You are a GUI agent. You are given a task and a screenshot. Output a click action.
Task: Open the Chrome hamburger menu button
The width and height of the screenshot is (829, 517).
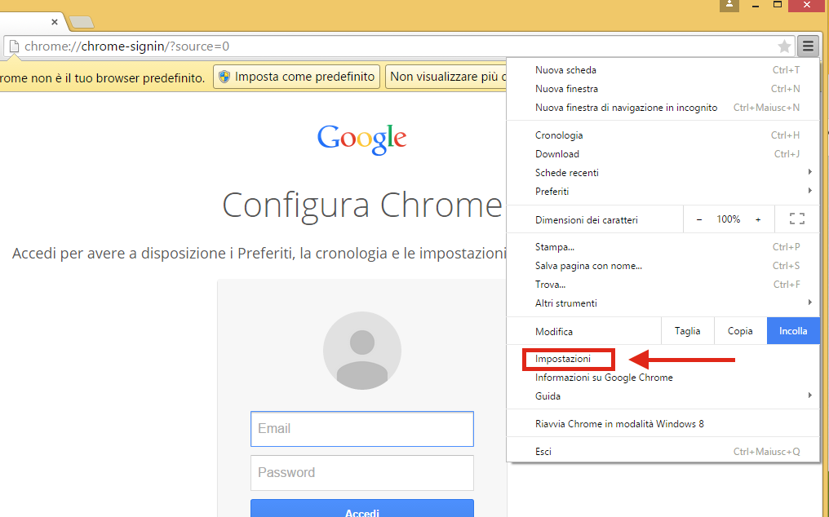coord(808,46)
